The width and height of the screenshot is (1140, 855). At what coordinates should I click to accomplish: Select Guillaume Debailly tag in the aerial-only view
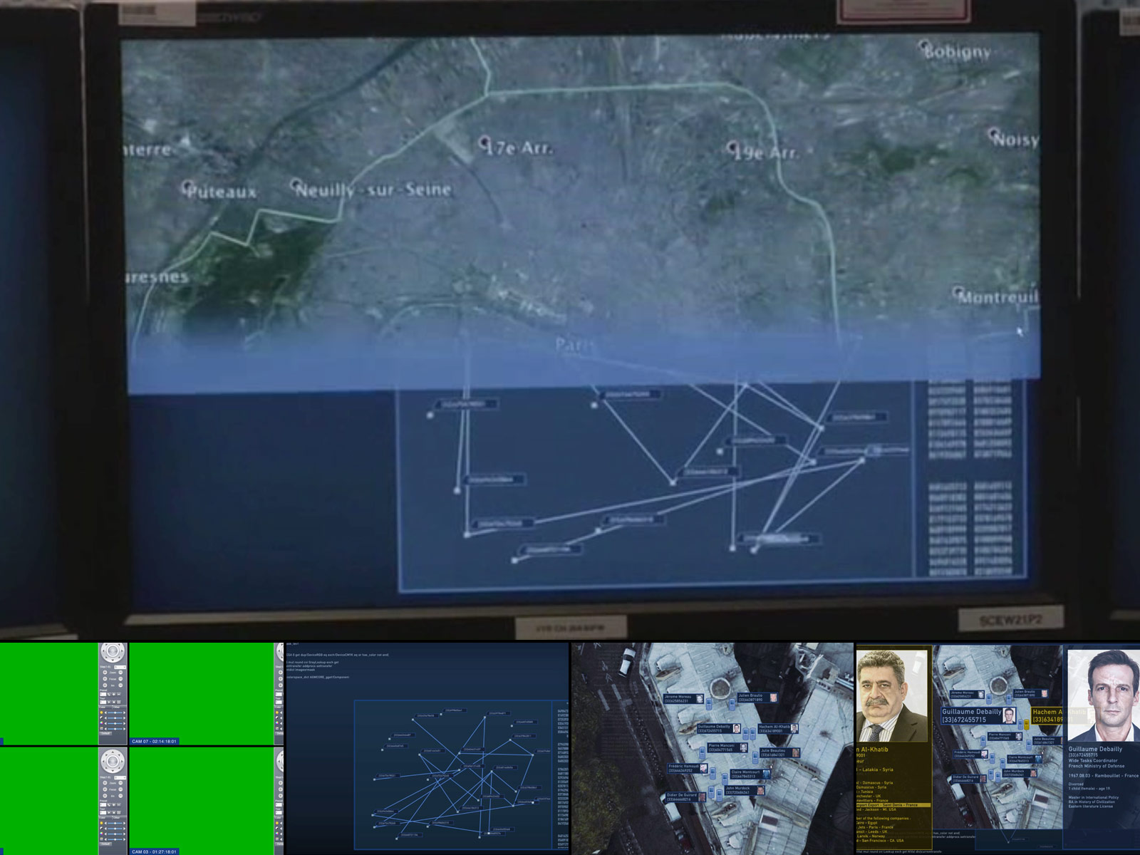(x=719, y=729)
